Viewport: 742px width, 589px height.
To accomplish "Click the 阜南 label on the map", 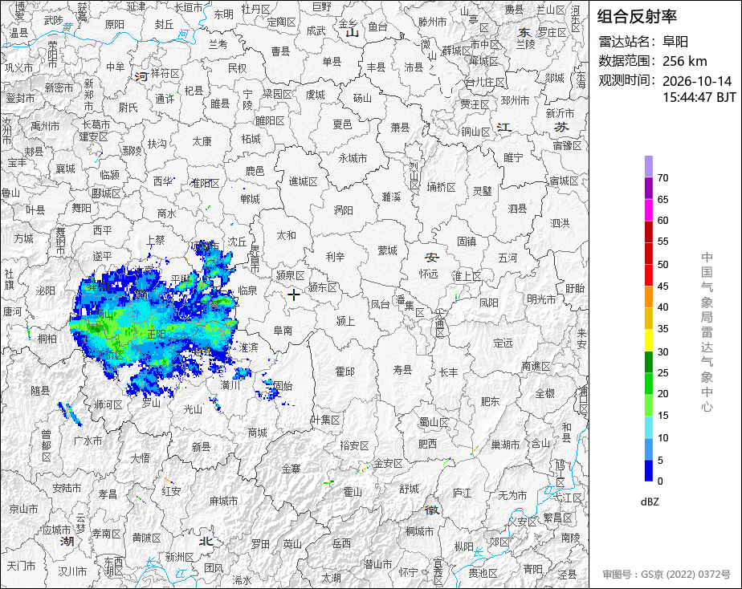I will point(283,331).
